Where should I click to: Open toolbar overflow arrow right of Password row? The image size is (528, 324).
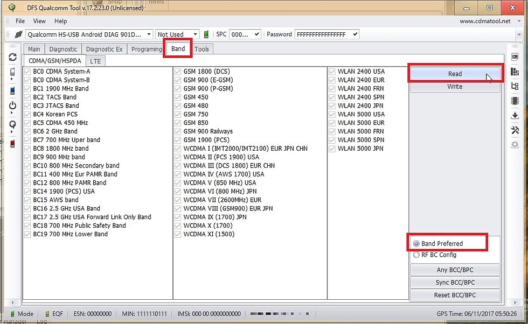click(519, 34)
